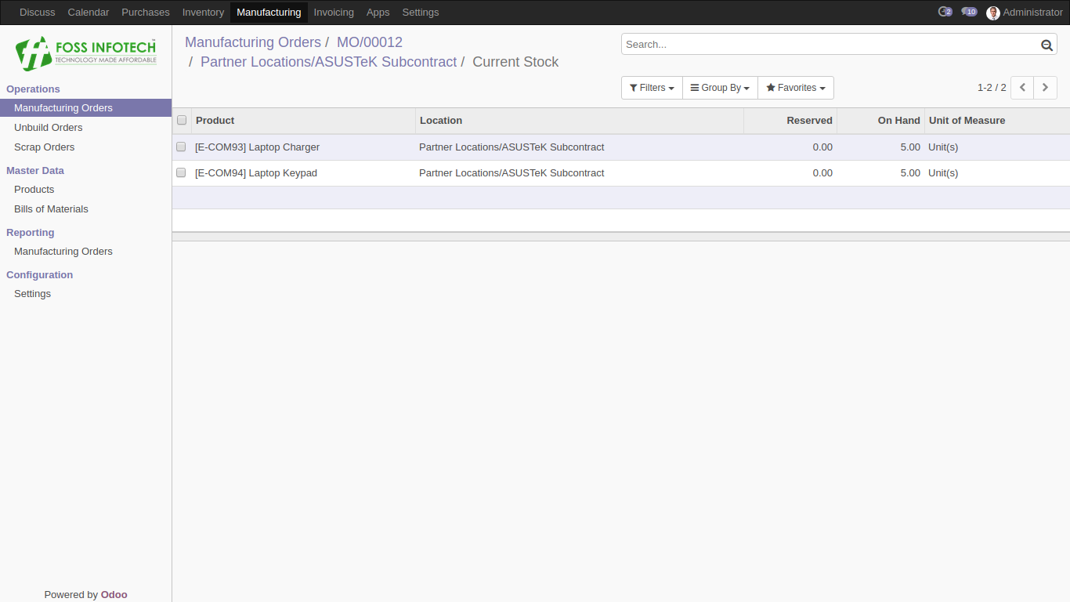Sort by the Product column header
This screenshot has height=602, width=1070.
(x=303, y=121)
